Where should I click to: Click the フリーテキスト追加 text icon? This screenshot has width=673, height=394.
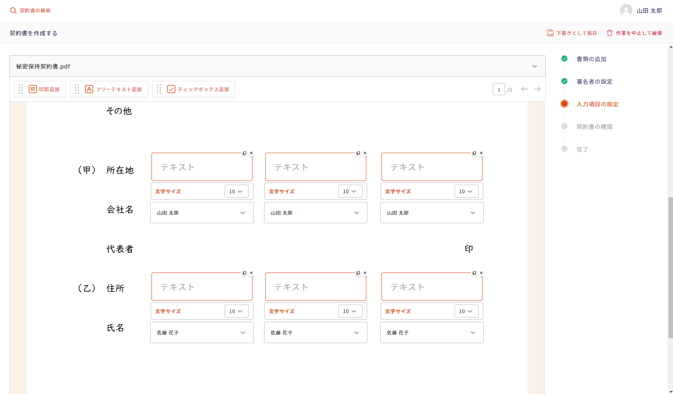click(89, 89)
